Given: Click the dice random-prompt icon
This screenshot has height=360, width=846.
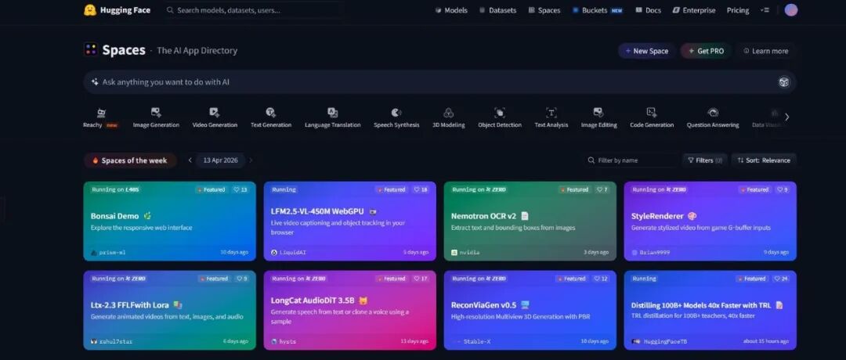Looking at the screenshot, I should tap(783, 82).
